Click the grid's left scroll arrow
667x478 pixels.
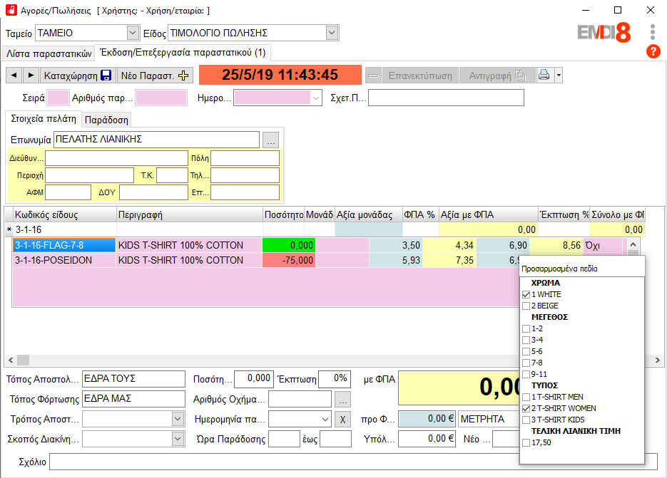11,360
